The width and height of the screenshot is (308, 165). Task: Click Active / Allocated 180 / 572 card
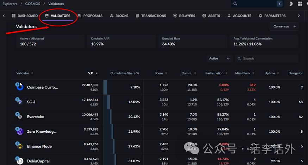(50, 41)
